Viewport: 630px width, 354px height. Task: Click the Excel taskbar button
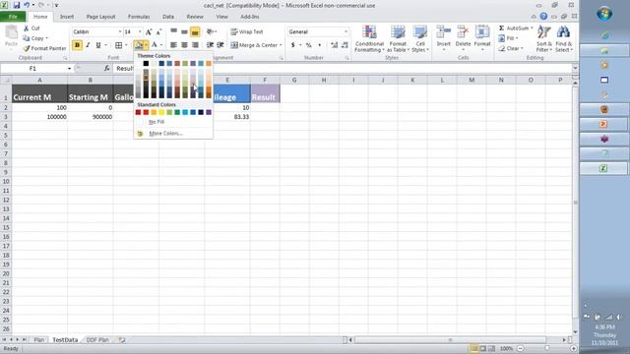coord(603,168)
